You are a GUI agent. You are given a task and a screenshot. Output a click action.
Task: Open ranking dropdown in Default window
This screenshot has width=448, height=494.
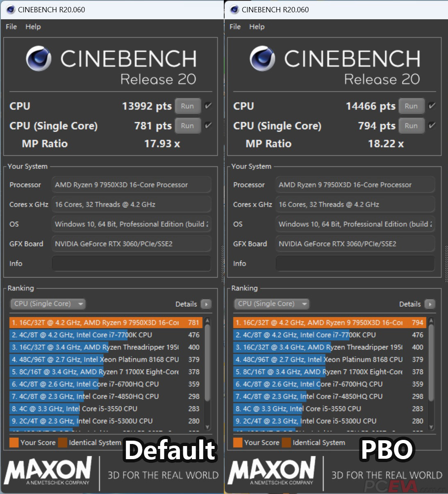[x=48, y=304]
